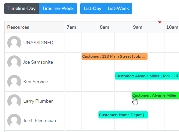Select the Timeline-Day view button
This screenshot has width=179, height=132.
[22, 9]
